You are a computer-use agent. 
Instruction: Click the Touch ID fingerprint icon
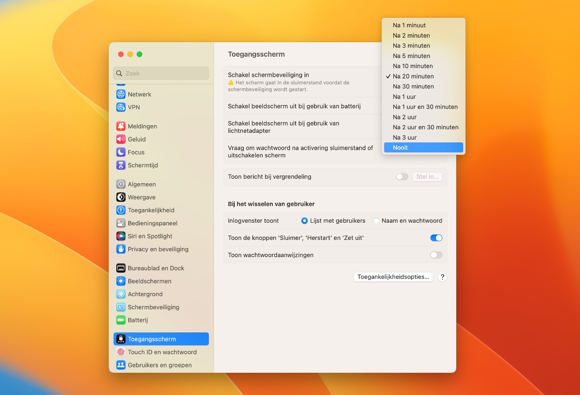pyautogui.click(x=121, y=352)
